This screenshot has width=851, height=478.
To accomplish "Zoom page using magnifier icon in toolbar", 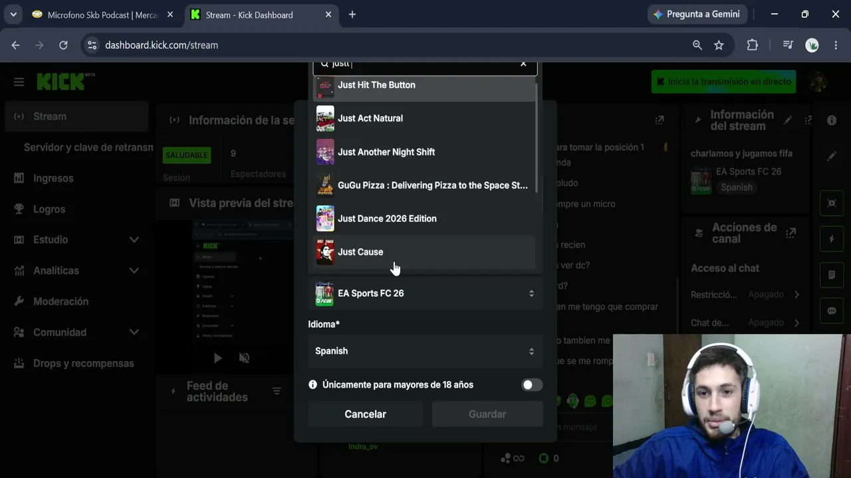I will [x=697, y=45].
